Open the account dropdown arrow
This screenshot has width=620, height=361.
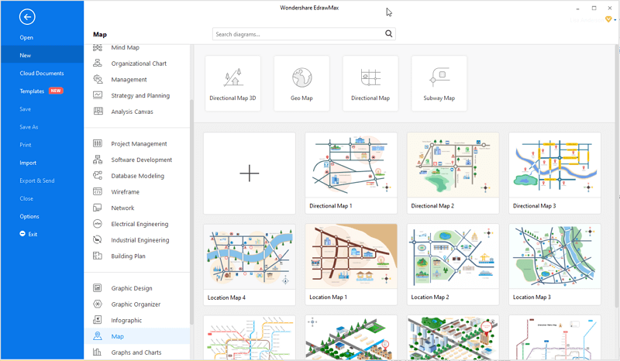pos(615,20)
